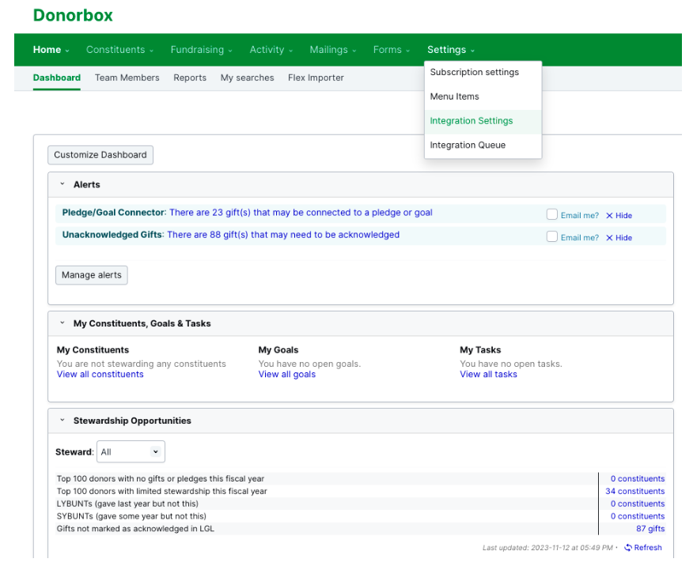Click View all tasks link
This screenshot has height=570, width=693.
[x=488, y=375]
